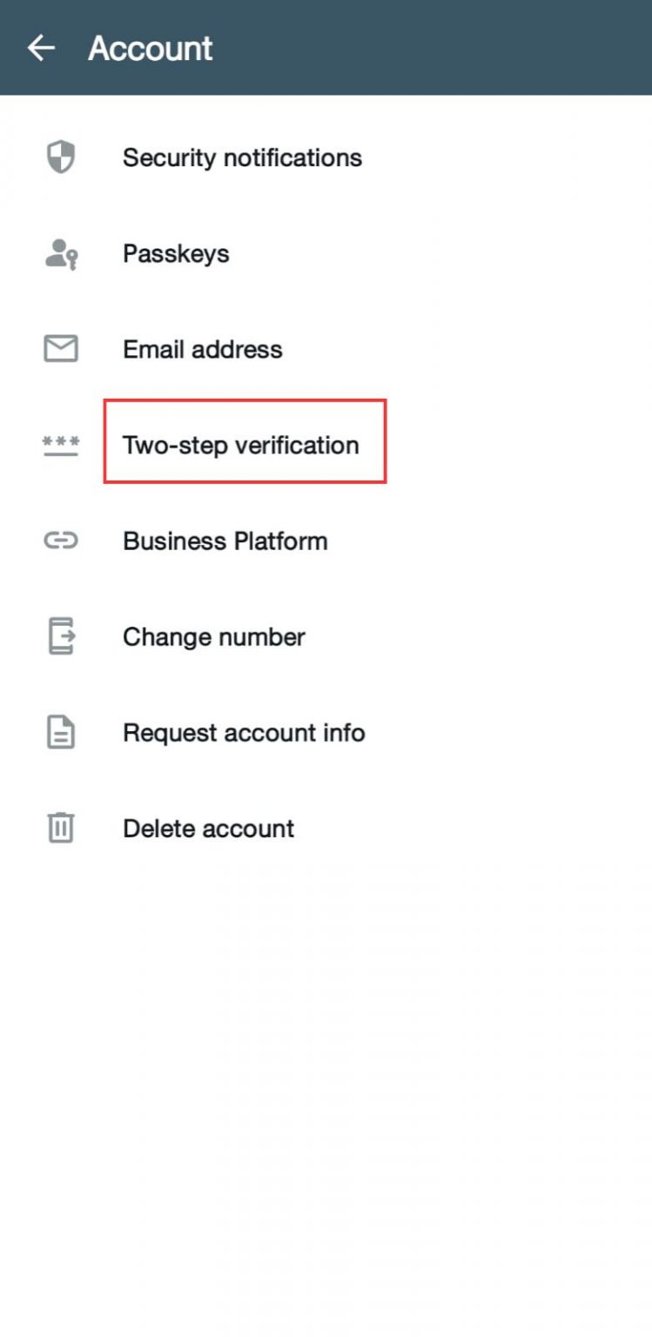Click the asterisks Two-step verification icon
The image size is (652, 1337).
coord(61,446)
